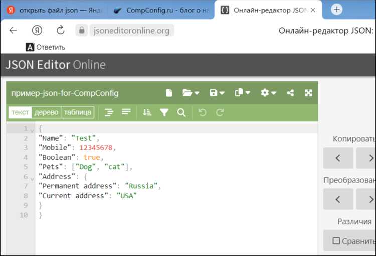Click the "Russia" value on line 7
Screen dimensions: 376x256
(141, 186)
